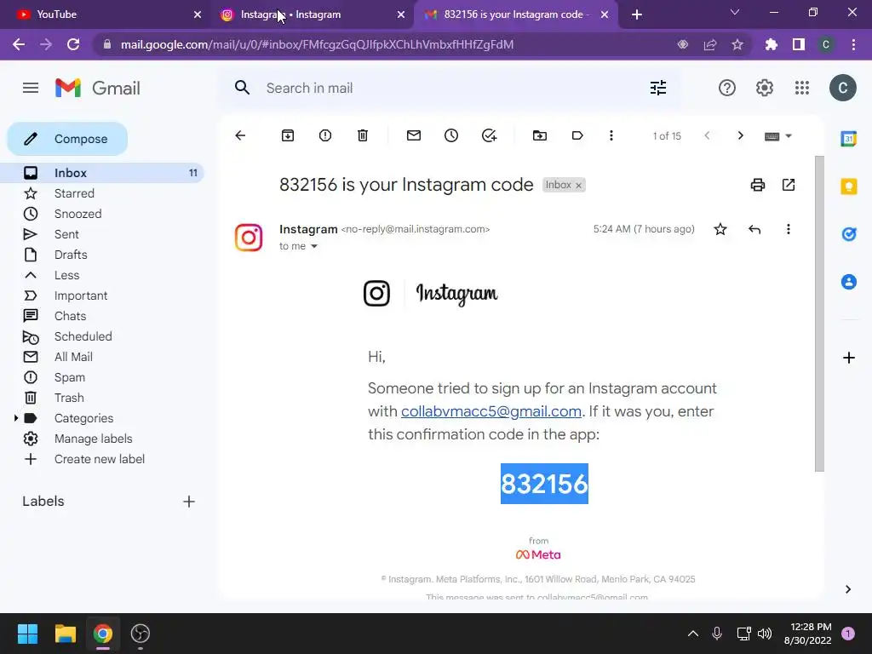The height and width of the screenshot is (654, 872).
Task: Switch to the Instagram browser tab
Action: pos(312,15)
